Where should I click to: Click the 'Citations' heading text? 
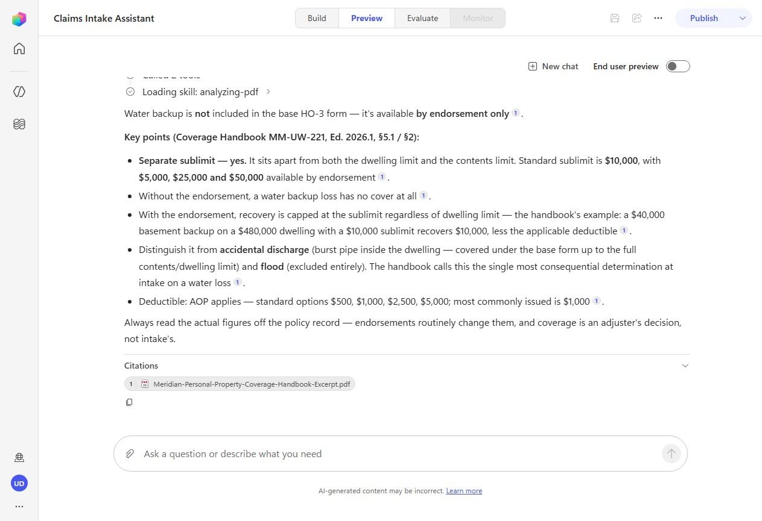[141, 366]
